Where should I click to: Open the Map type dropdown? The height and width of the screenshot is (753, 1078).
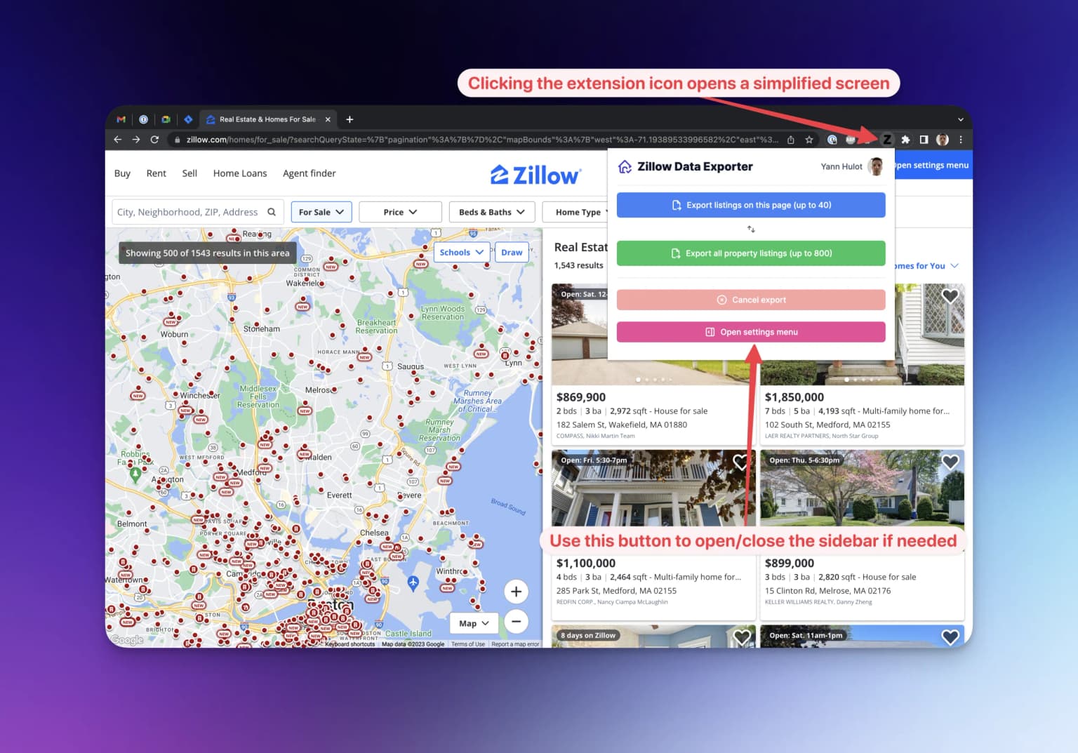pos(474,623)
